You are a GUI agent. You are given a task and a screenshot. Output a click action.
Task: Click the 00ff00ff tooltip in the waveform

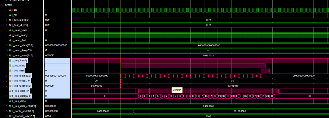click(x=177, y=90)
